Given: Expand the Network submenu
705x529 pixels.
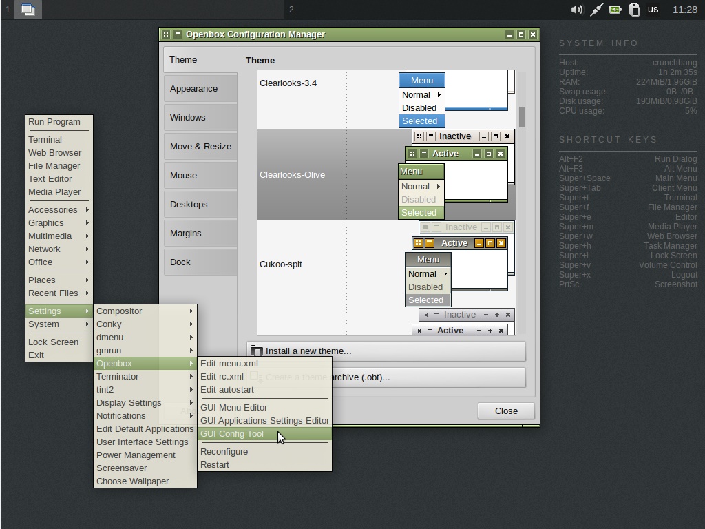Looking at the screenshot, I should click(59, 249).
